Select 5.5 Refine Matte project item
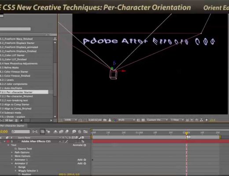229x176 pixels. point(9,67)
